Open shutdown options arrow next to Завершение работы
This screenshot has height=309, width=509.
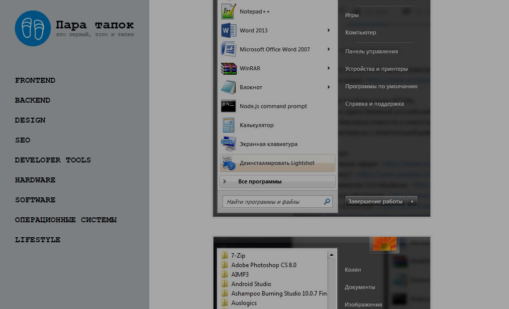(412, 202)
